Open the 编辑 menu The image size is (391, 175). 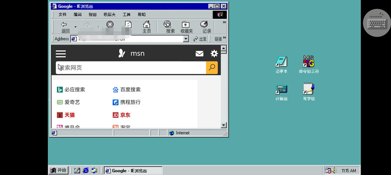(x=77, y=15)
